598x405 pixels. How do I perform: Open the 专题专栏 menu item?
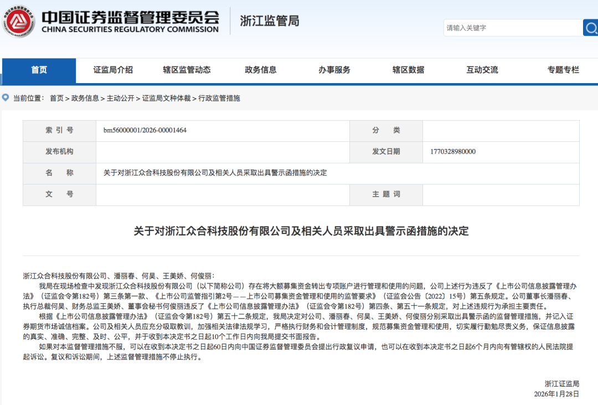563,70
